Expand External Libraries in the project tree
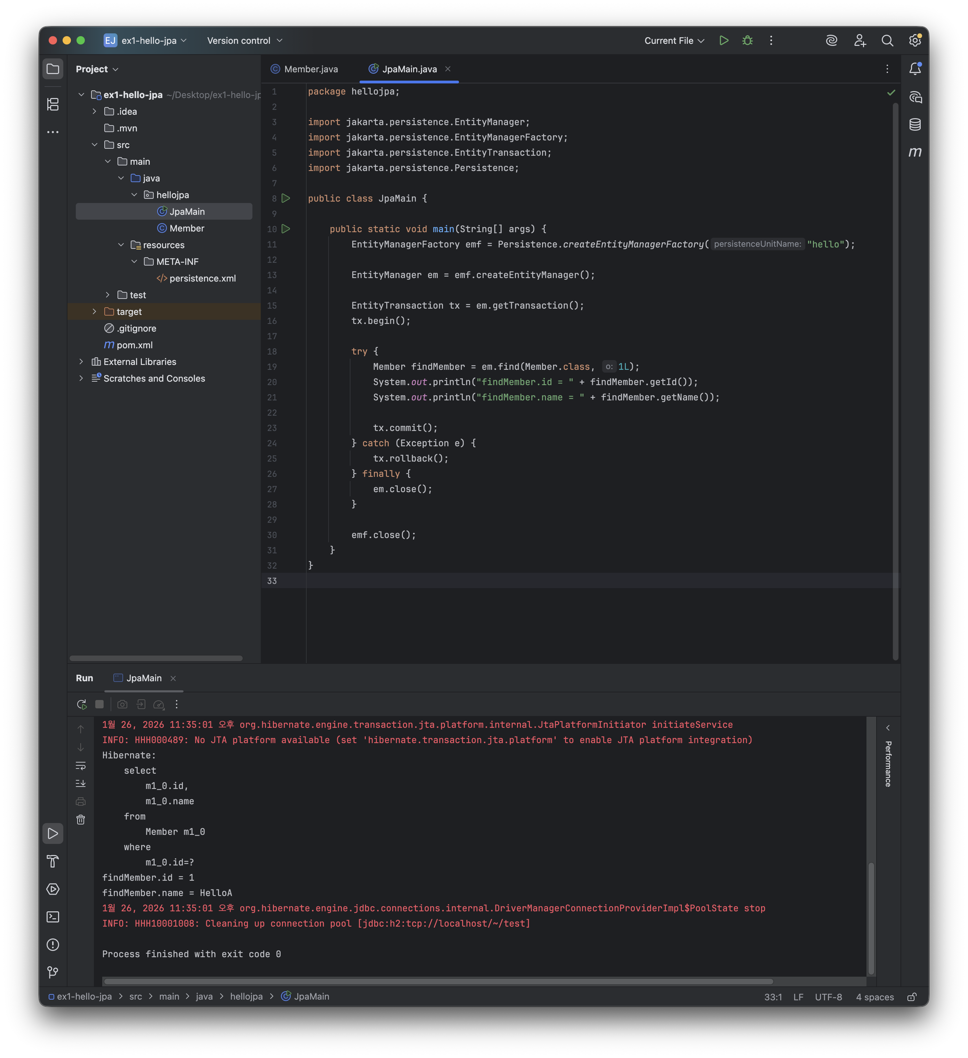The image size is (968, 1058). pyautogui.click(x=81, y=361)
